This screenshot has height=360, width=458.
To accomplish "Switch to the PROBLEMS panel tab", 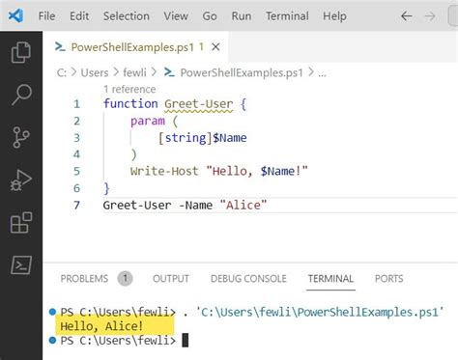I will [84, 278].
